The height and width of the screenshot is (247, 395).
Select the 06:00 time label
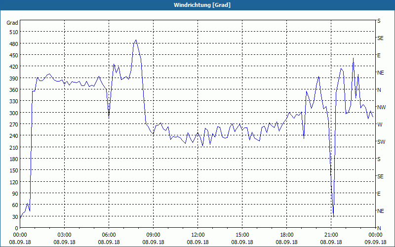(x=109, y=235)
